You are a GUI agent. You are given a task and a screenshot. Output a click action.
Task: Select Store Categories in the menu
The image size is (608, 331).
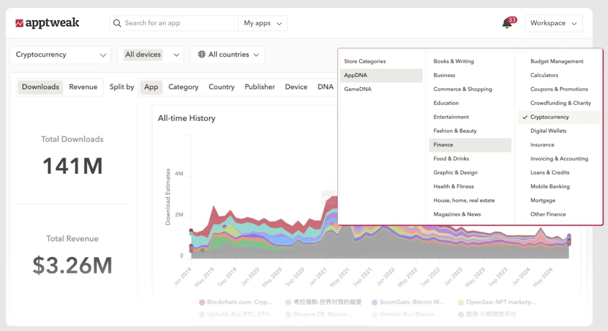tap(365, 61)
